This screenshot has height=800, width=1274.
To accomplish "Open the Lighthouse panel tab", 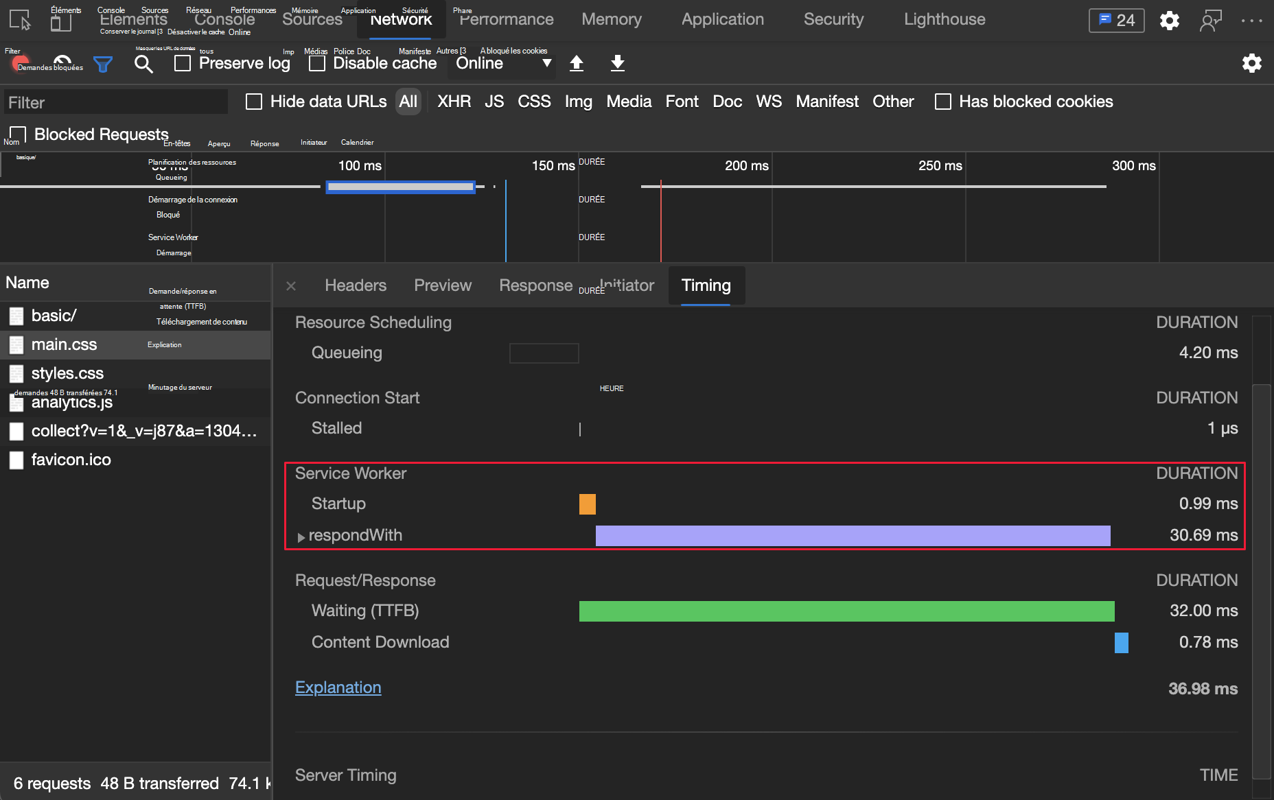I will [944, 19].
